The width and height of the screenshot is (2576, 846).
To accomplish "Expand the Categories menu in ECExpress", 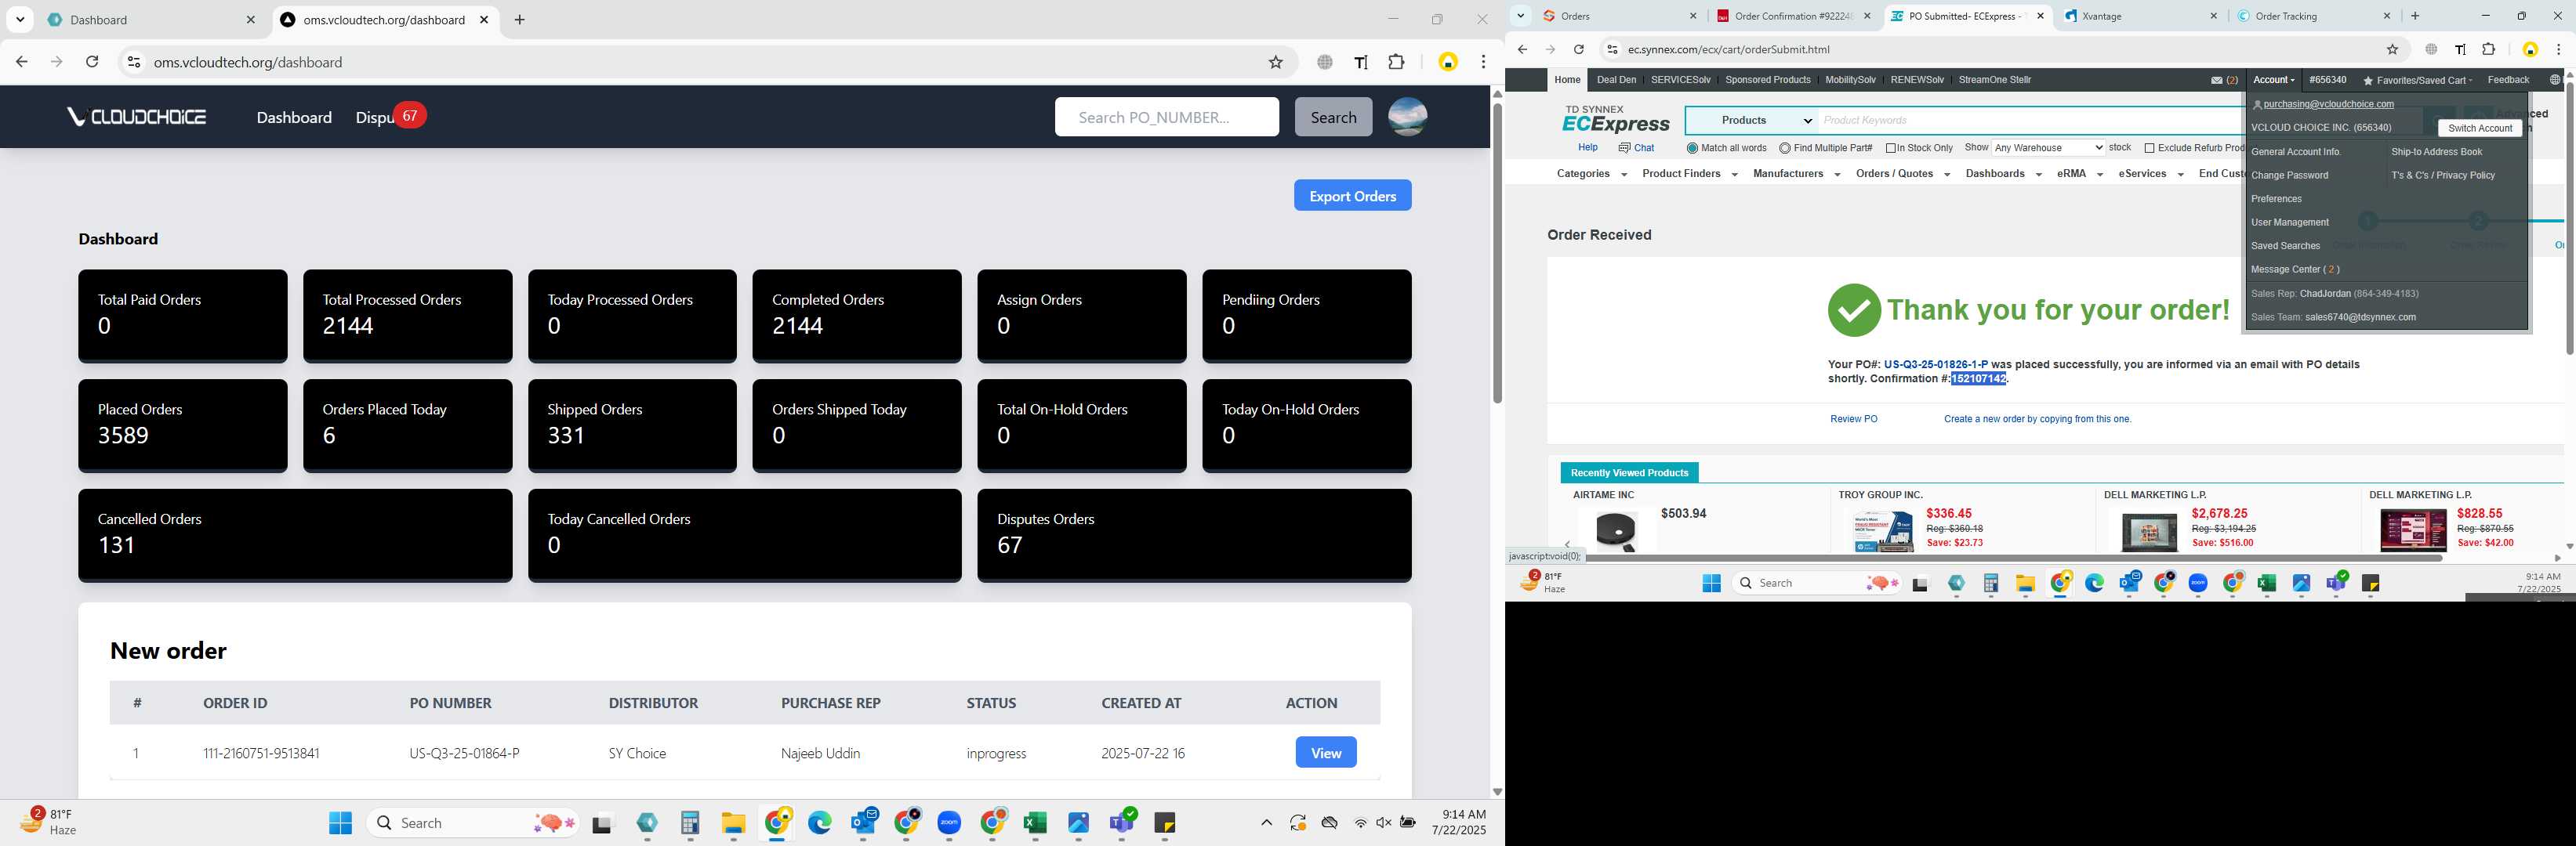I will click(x=1591, y=174).
